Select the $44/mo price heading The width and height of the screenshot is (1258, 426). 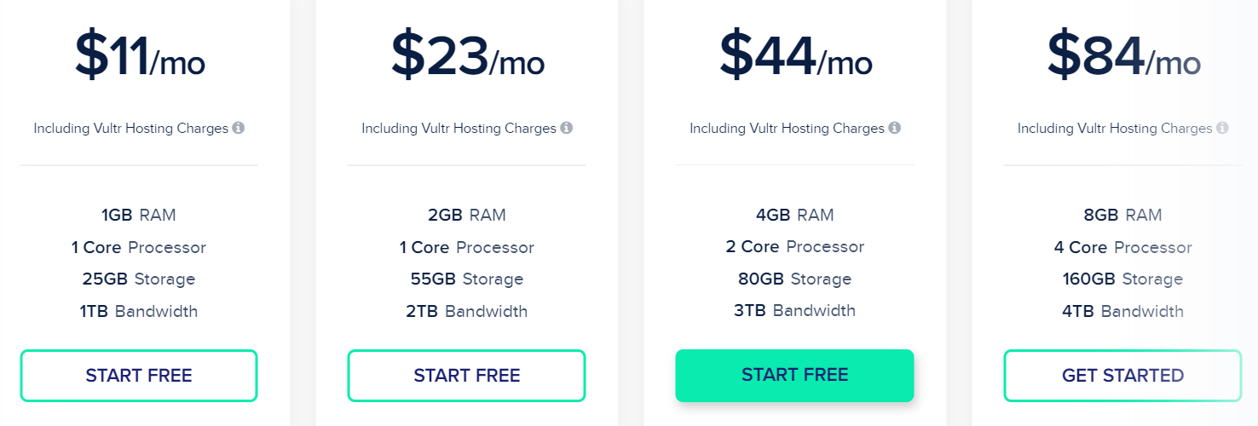pyautogui.click(x=795, y=55)
